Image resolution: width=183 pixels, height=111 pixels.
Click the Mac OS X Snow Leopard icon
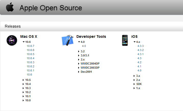12,40
